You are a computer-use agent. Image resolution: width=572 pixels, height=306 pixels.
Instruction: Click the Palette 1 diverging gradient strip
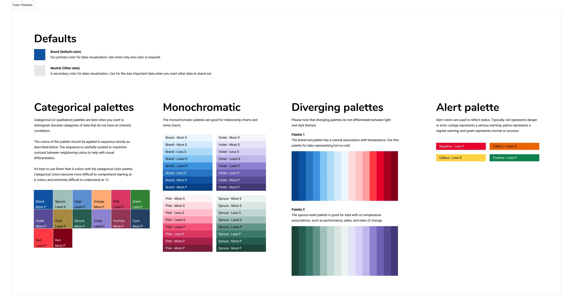coord(345,176)
